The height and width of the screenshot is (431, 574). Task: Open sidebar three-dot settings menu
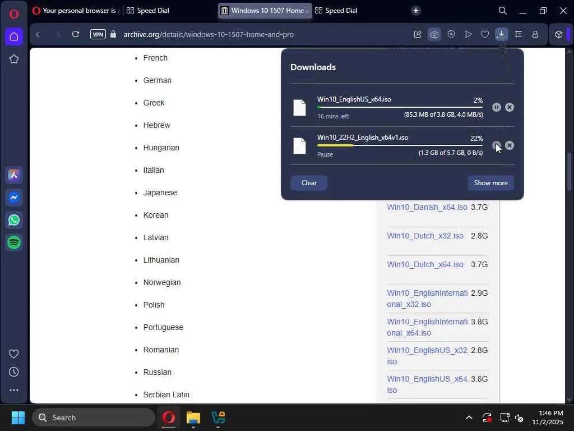14,391
